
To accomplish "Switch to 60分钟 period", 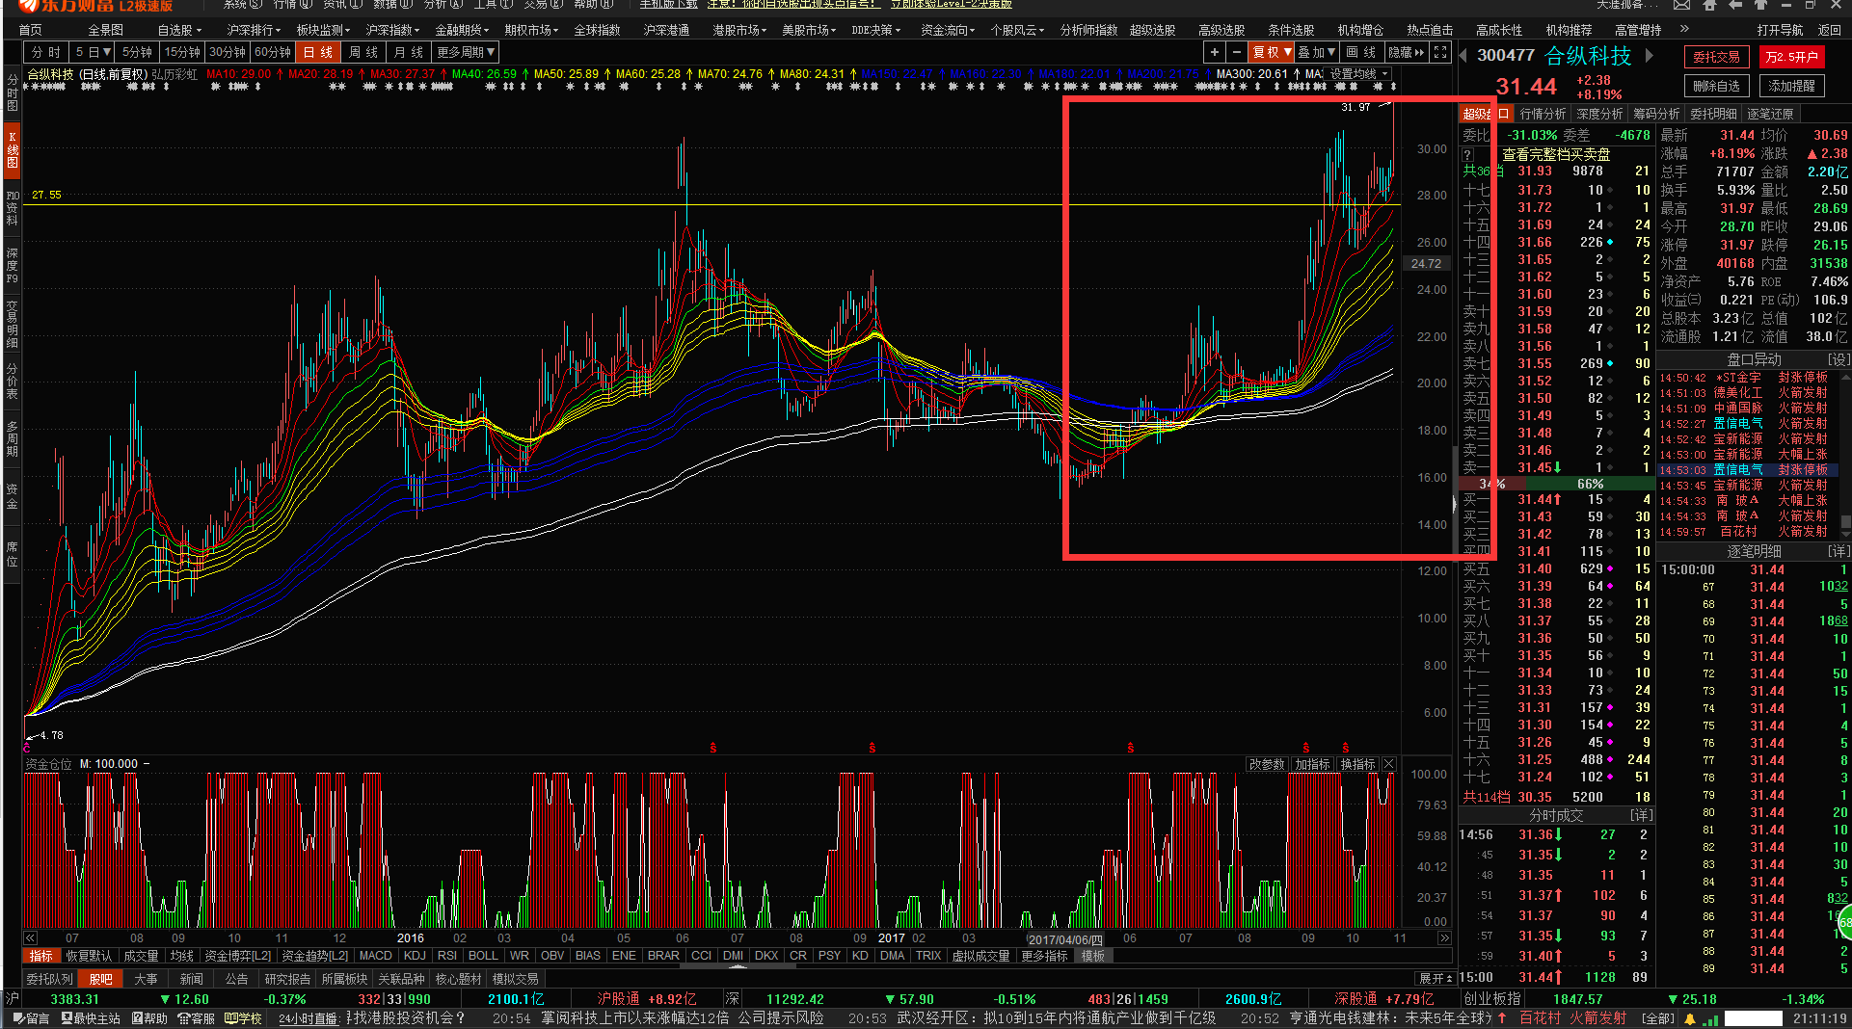I will 272,52.
